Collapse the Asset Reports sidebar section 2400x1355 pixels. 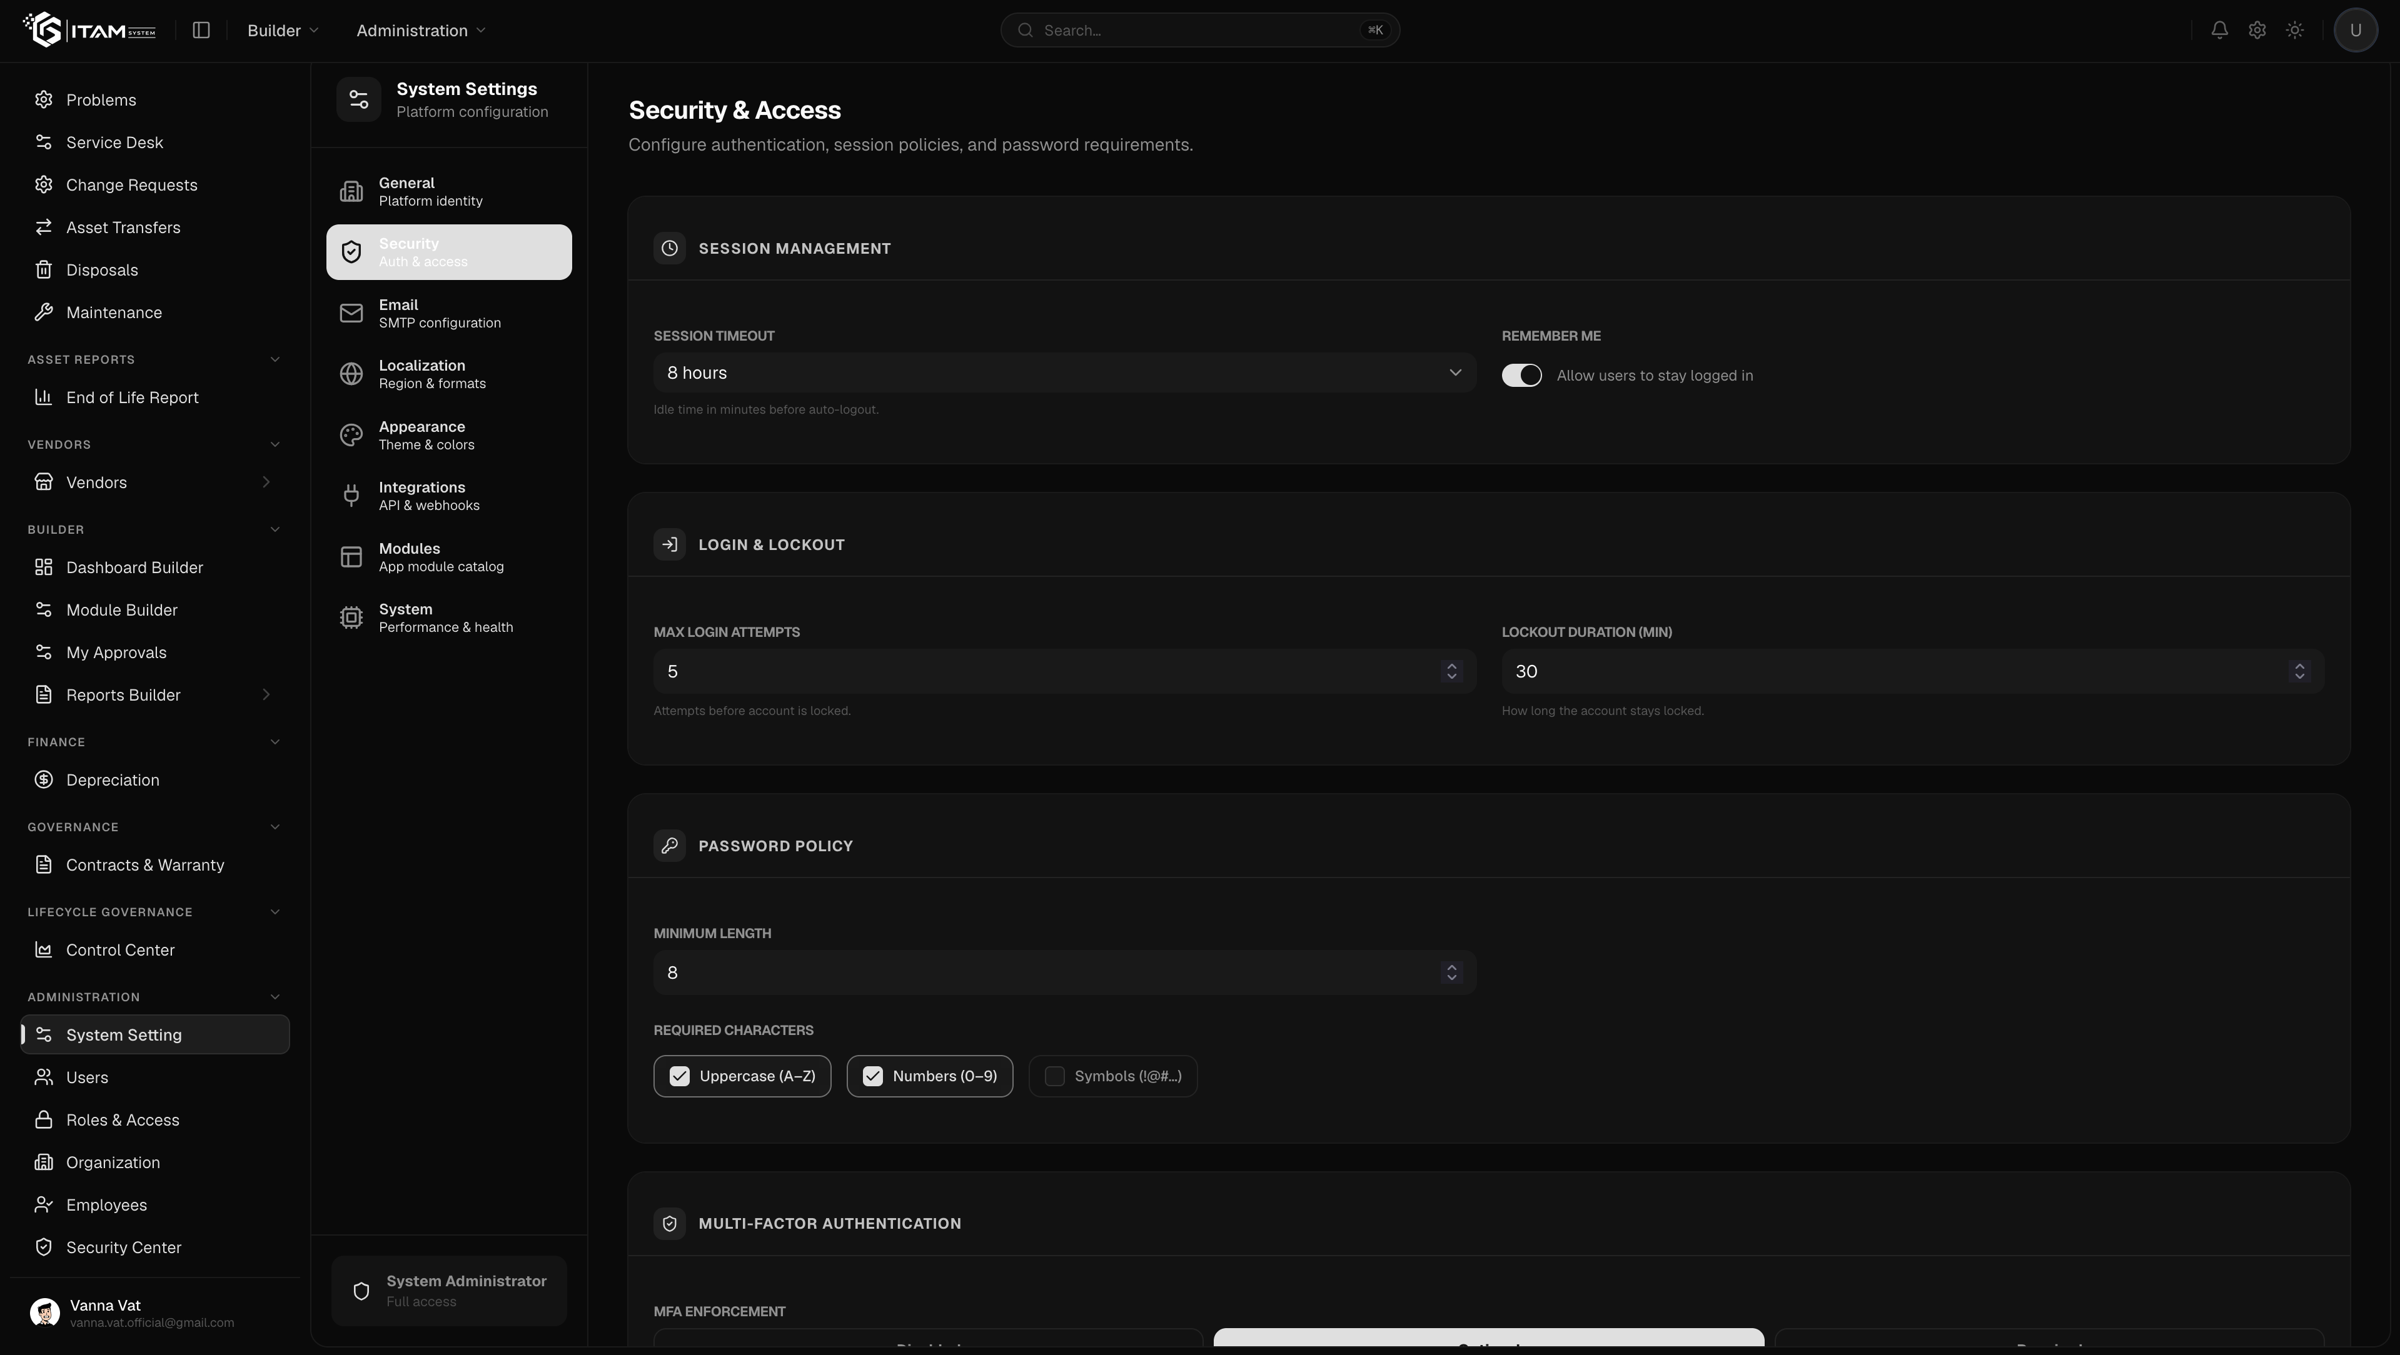pos(275,359)
